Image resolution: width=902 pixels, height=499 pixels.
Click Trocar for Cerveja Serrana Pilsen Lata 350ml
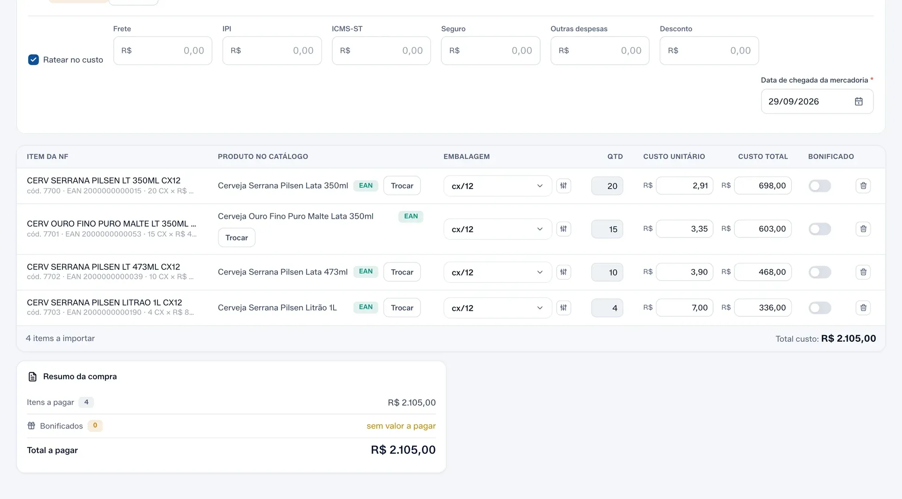402,186
